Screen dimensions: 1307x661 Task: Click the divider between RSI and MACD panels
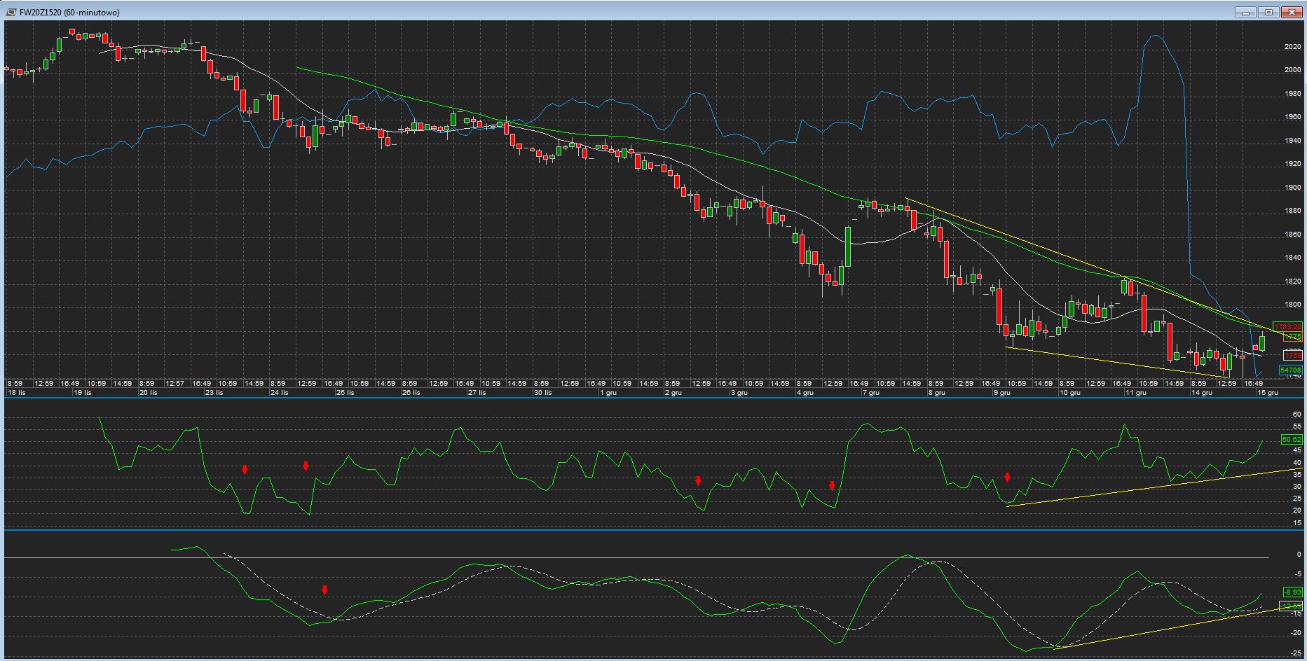(653, 530)
